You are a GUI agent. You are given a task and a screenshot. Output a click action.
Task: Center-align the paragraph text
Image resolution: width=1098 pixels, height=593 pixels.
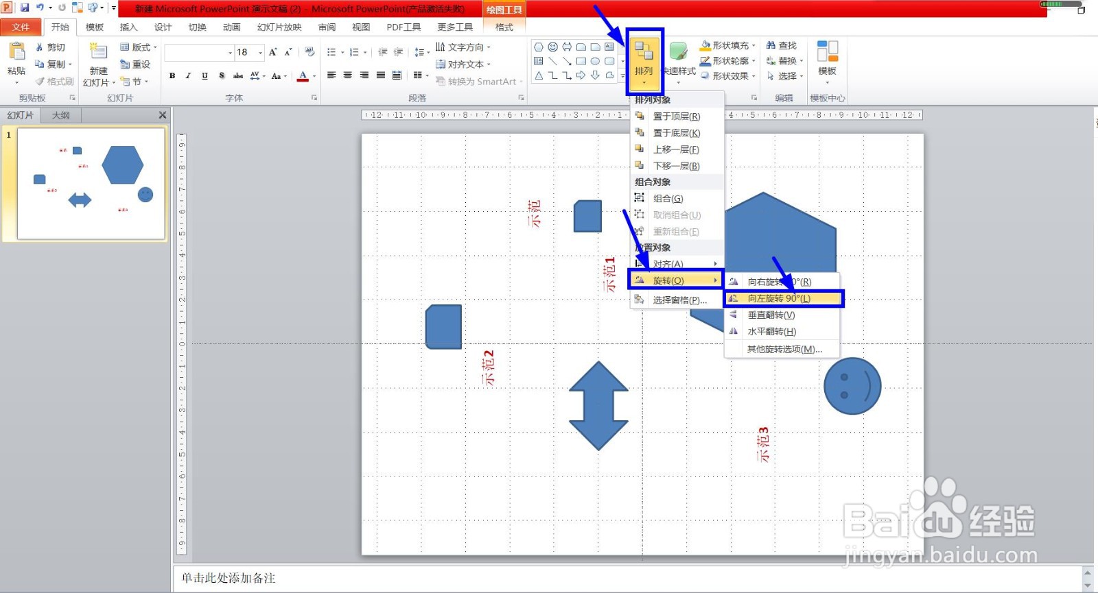click(348, 75)
